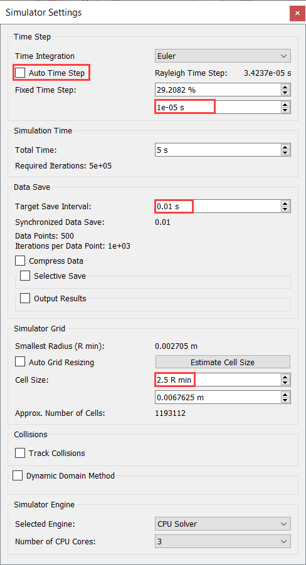
Task: Enable Track Collisions checkbox
Action: coord(20,453)
